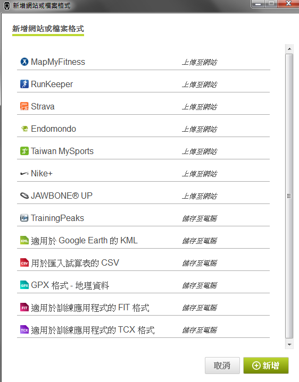
Task: Click the green 新增 add button
Action: [266, 366]
